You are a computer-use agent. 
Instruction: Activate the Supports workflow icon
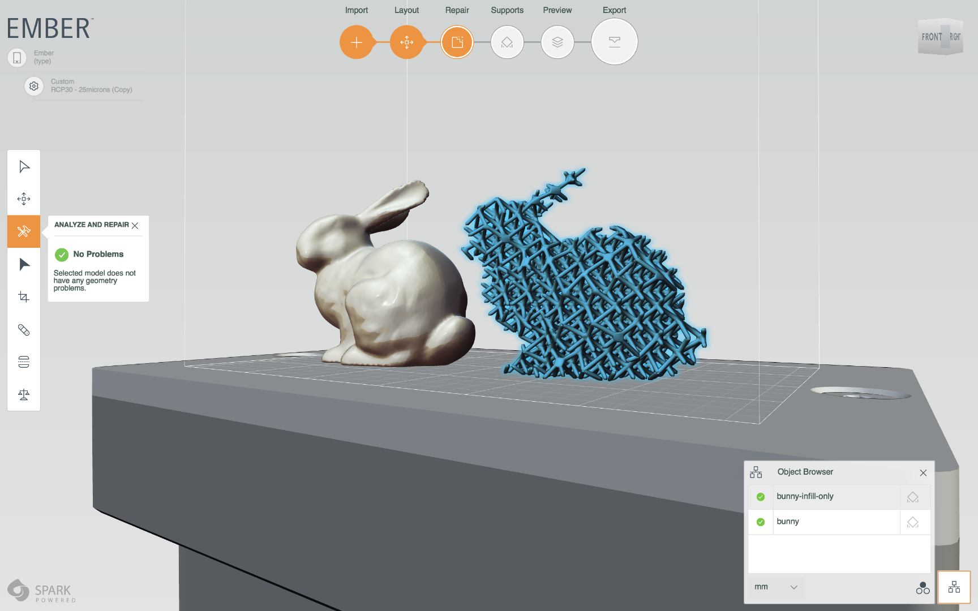click(507, 42)
